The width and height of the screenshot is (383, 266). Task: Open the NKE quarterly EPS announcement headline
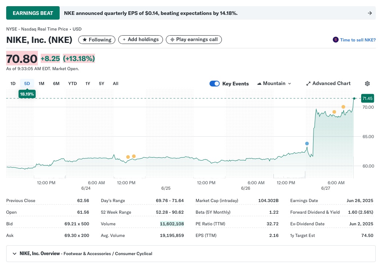point(151,13)
